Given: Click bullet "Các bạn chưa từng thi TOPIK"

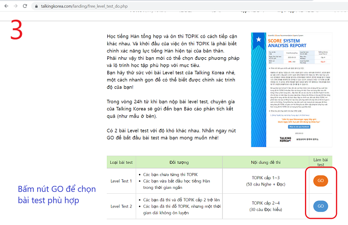Looking at the screenshot, I should (170, 174).
